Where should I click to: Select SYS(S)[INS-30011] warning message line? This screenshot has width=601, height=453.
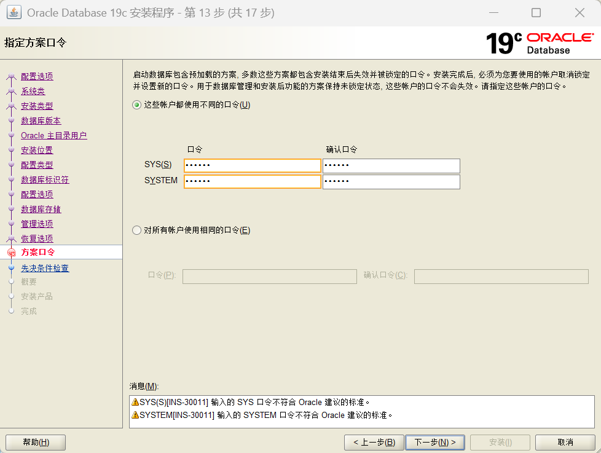point(251,402)
